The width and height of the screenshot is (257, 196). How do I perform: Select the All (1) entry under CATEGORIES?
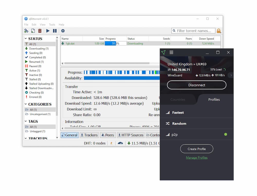tap(40, 110)
